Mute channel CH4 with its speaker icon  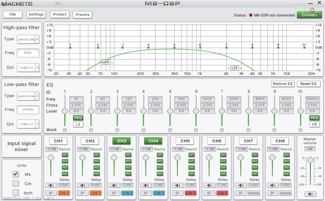[146, 185]
